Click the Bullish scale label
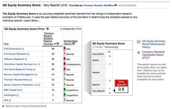Image resolution: width=172 pixels, height=109 pixels. [96, 60]
